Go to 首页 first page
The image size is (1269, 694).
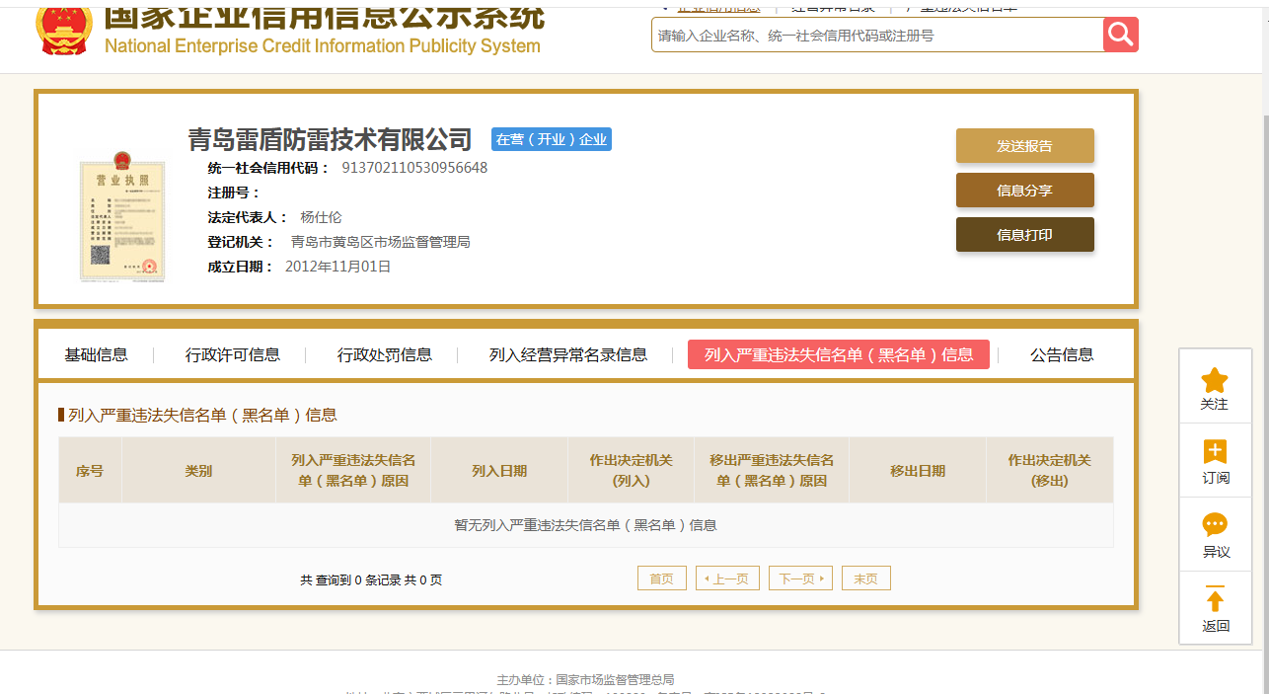661,578
